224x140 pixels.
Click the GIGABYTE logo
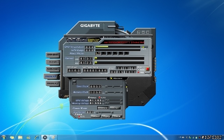tap(90, 26)
